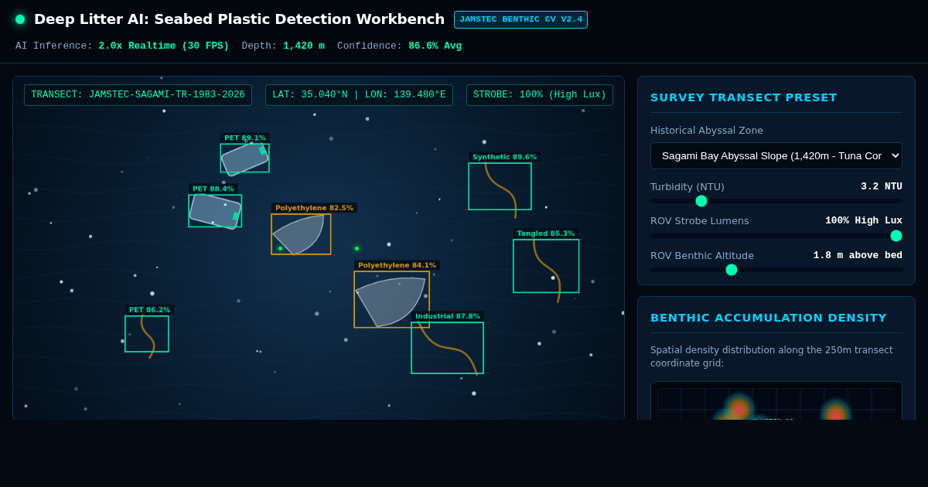Click the Confidence 86.6% Avg value
928x487 pixels.
coord(435,46)
